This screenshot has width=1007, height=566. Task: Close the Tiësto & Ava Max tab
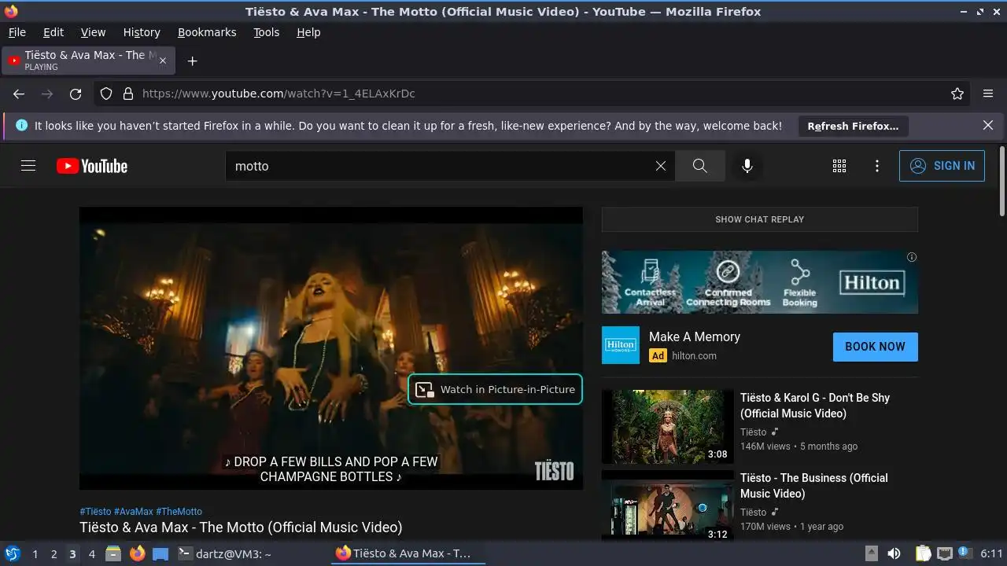(x=163, y=61)
